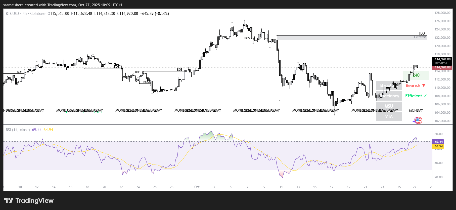Click the 108,000.00 price axis label
Screen dimensions: 456x210
coord(442,96)
